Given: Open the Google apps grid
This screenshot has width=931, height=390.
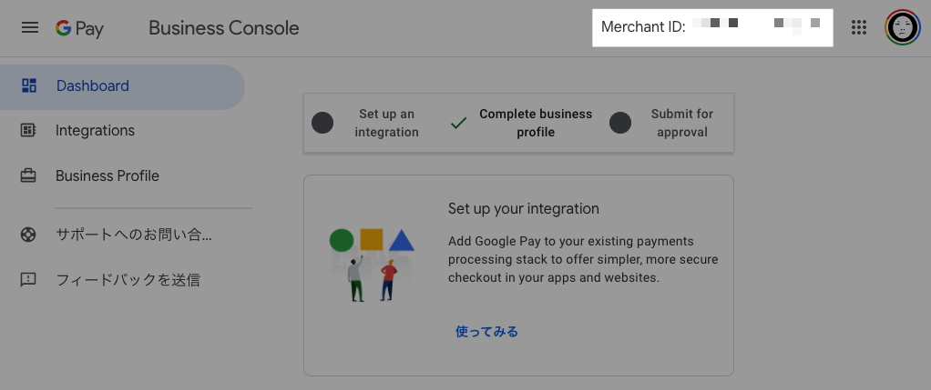Looking at the screenshot, I should click(x=858, y=27).
